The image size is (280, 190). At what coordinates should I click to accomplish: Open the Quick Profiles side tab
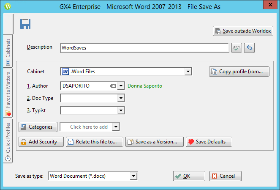point(8,141)
